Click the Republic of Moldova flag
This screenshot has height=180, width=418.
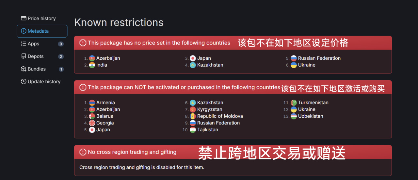tap(193, 116)
